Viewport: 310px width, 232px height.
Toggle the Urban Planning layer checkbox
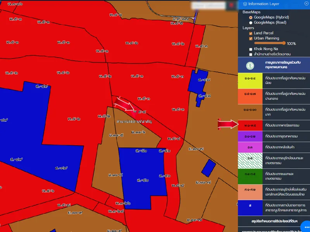point(251,39)
